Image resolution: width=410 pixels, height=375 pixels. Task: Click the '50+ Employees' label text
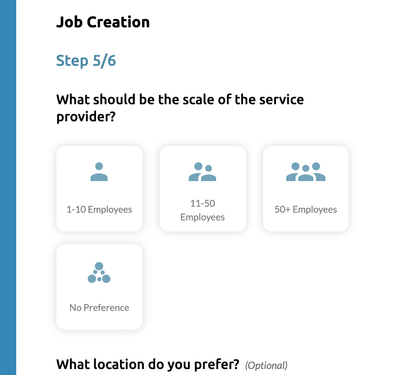tap(306, 210)
